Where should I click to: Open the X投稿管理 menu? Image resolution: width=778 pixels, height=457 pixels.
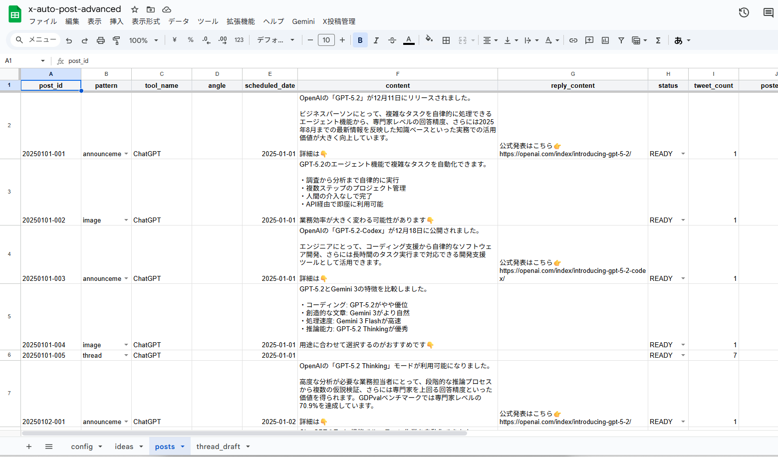(339, 21)
